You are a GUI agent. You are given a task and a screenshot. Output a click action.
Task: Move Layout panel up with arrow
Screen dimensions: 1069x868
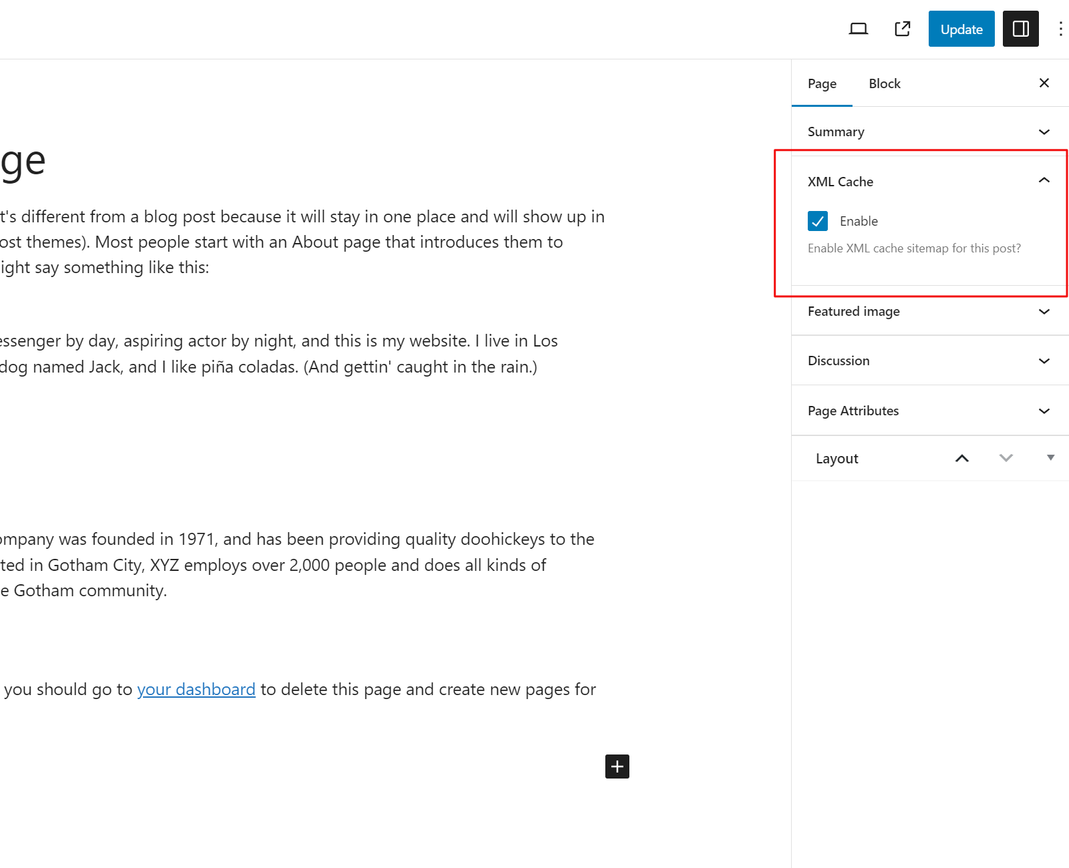962,458
